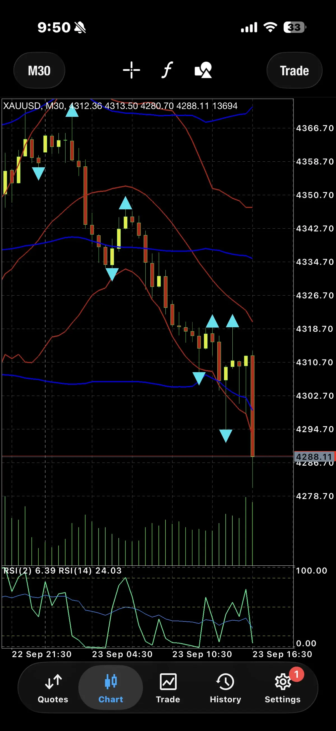The height and width of the screenshot is (731, 336).
Task: Tap the 9:50 clock in status bar
Action: point(54,27)
